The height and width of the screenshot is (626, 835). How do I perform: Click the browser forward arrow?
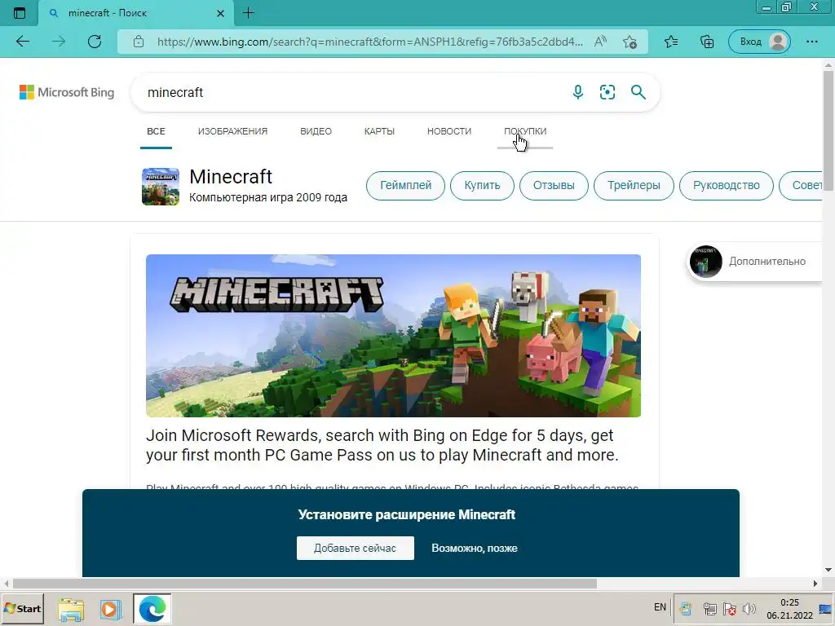[59, 42]
